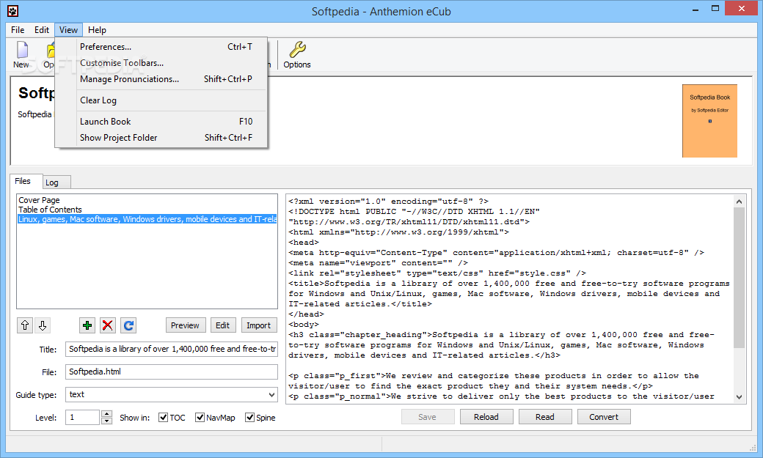
Task: Select Clear Log menu entry
Action: tap(161, 100)
